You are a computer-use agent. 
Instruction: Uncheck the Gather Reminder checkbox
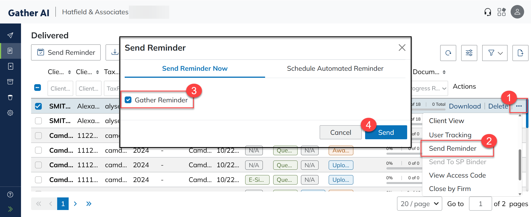128,100
